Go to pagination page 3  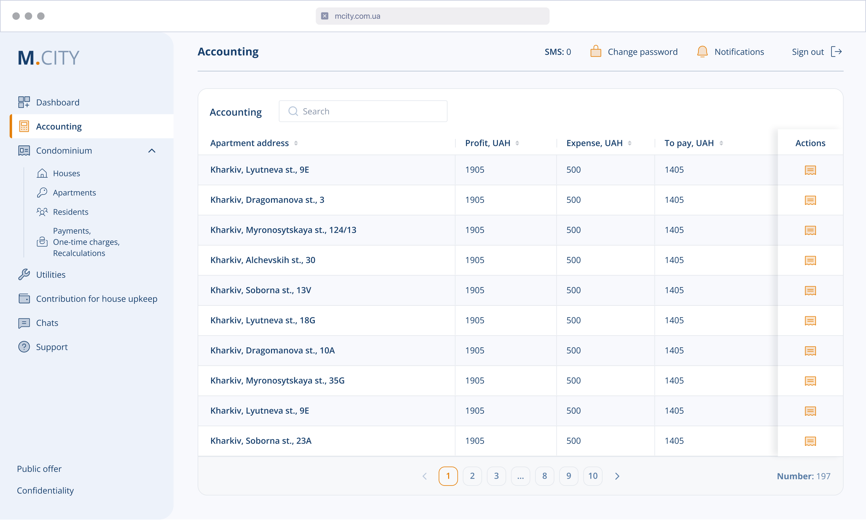pyautogui.click(x=496, y=476)
